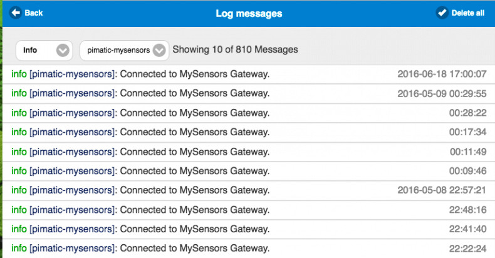Click the Back arrow icon
The height and width of the screenshot is (258, 495).
click(15, 13)
